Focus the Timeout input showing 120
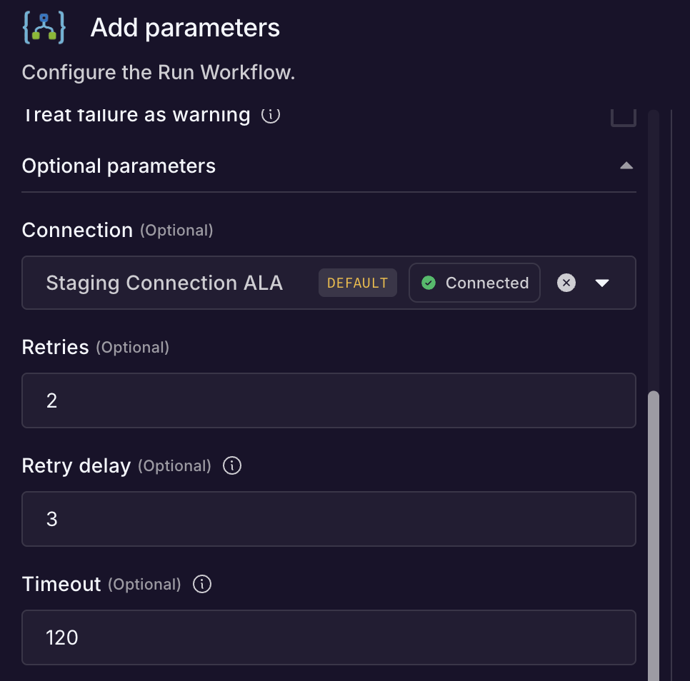Viewport: 690px width, 681px height. pyautogui.click(x=329, y=637)
